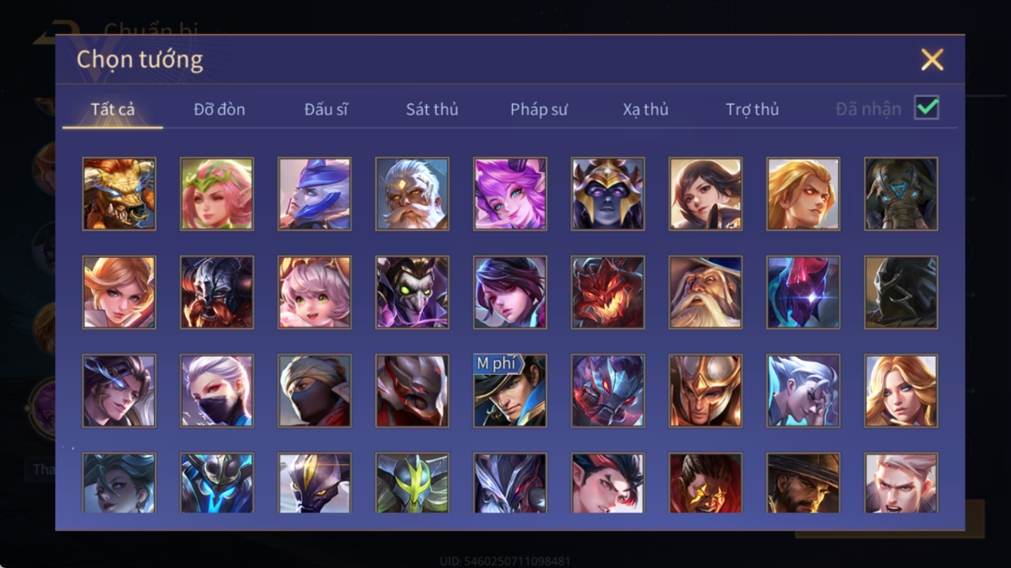Select the wizard with grey hat portrait
This screenshot has width=1011, height=568.
pyautogui.click(x=706, y=293)
